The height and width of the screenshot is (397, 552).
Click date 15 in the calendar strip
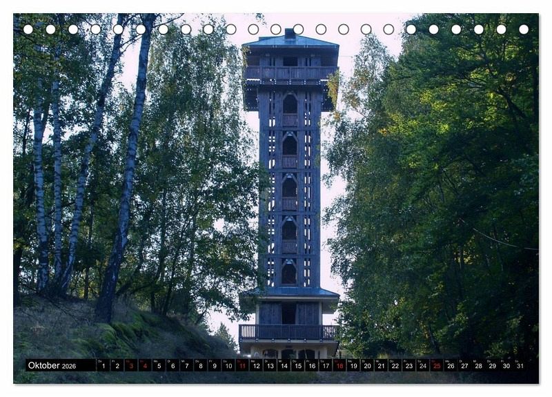tap(297, 365)
